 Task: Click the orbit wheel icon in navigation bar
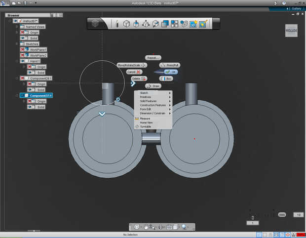pyautogui.click(x=137, y=227)
